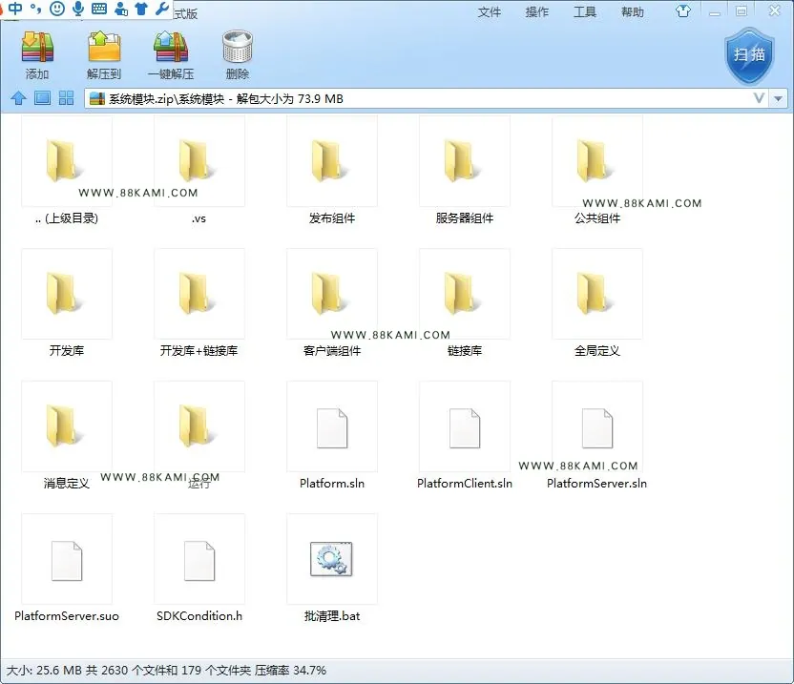Screen dimensions: 794x684
Task: Open the address bar history dropdown arrow
Action: point(779,98)
